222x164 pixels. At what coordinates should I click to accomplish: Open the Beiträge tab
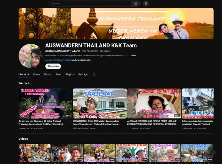(83, 74)
